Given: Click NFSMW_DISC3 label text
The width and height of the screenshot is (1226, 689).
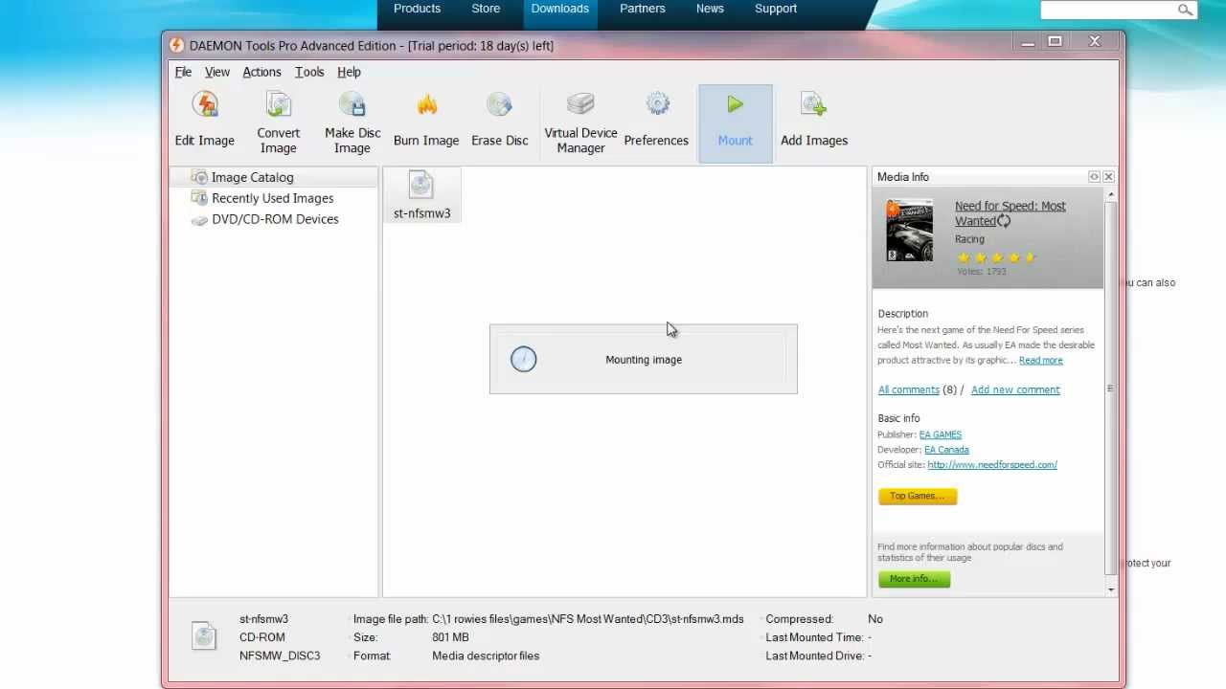Looking at the screenshot, I should coord(280,656).
